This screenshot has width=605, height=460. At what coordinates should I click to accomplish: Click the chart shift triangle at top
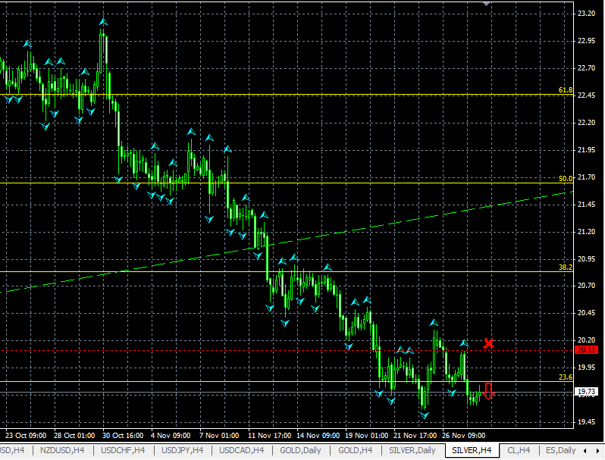point(487,4)
